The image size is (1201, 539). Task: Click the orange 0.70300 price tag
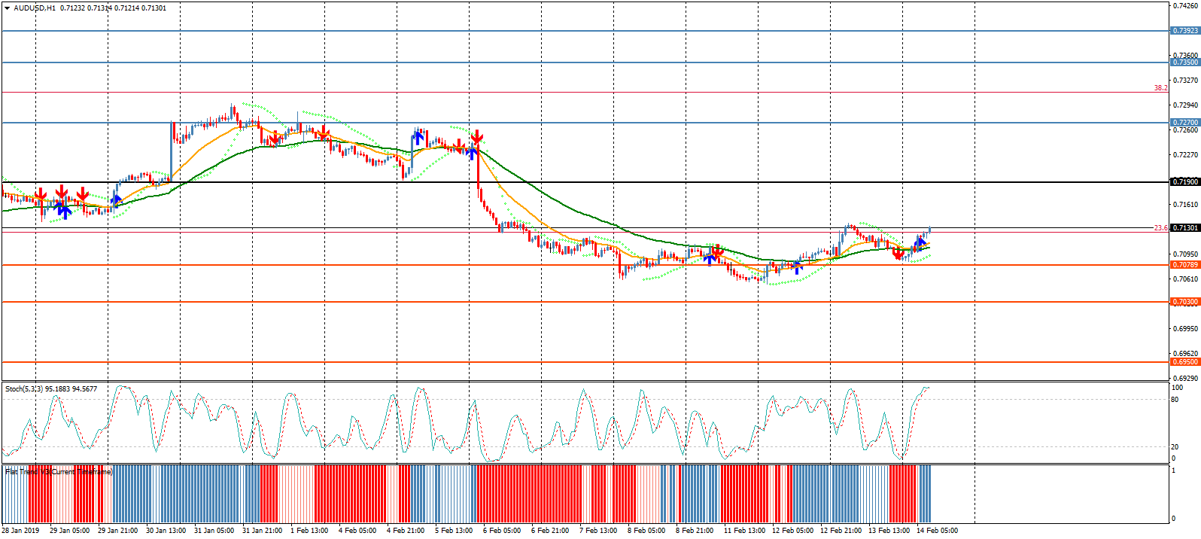1185,302
